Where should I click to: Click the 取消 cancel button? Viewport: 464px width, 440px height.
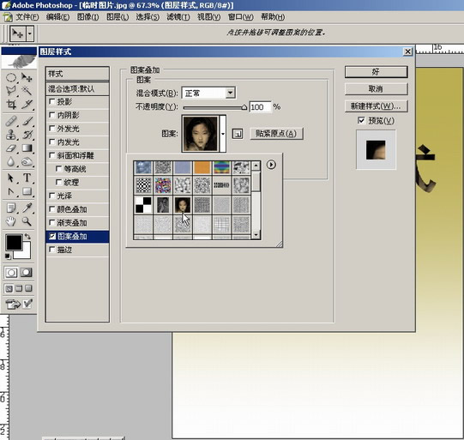click(377, 88)
